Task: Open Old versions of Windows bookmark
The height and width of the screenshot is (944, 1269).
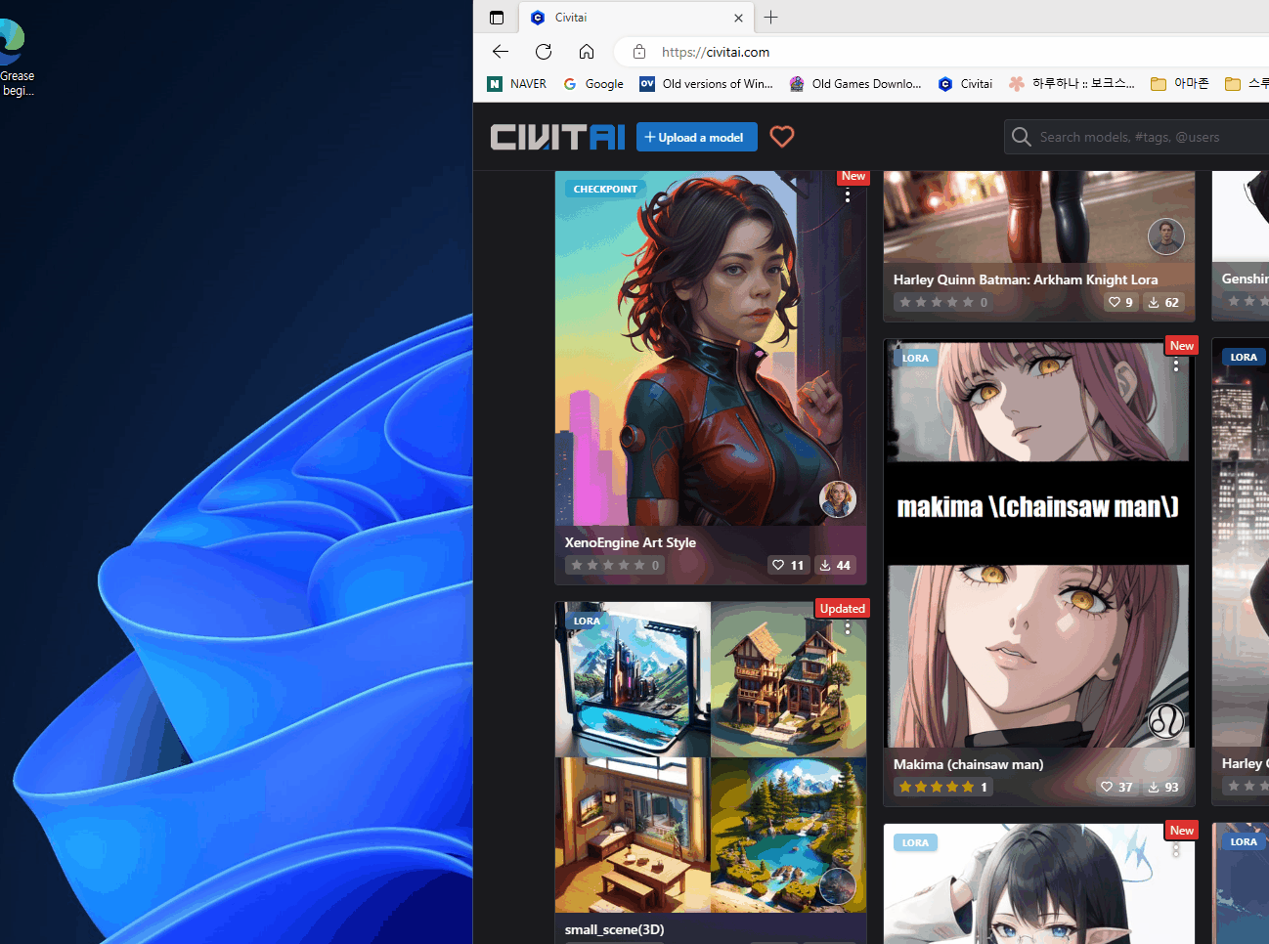Action: point(706,84)
